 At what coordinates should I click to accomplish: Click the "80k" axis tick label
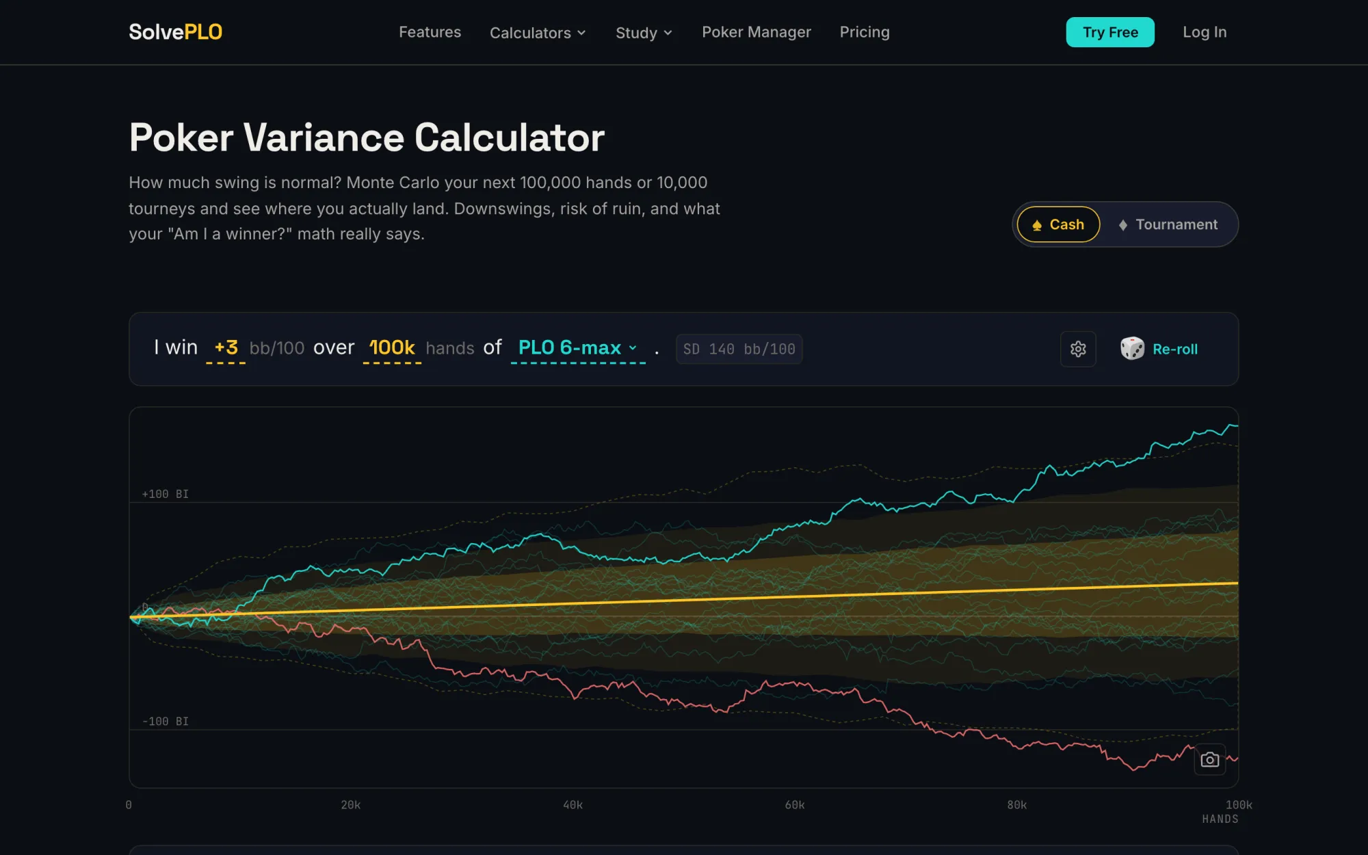point(1017,805)
